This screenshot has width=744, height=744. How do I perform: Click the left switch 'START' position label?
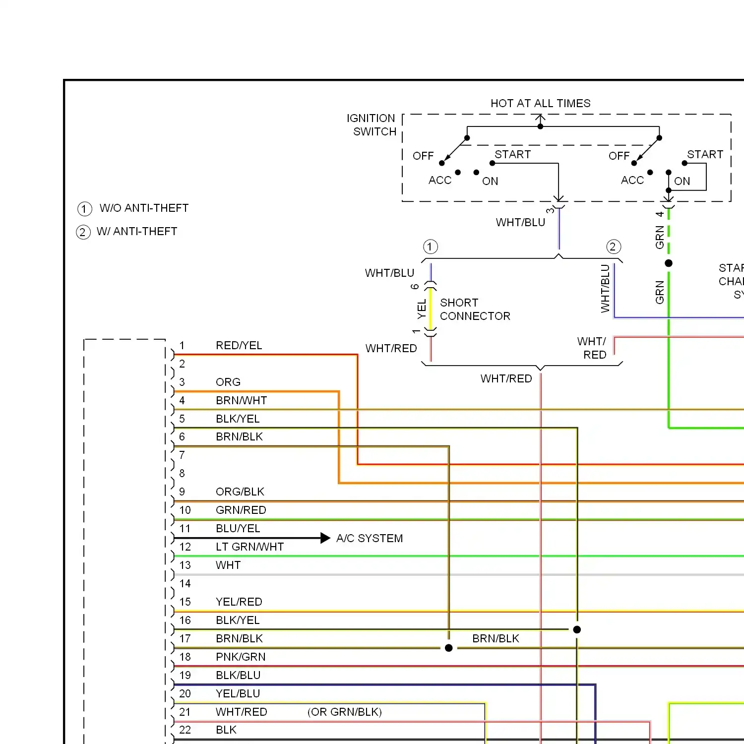coord(513,154)
